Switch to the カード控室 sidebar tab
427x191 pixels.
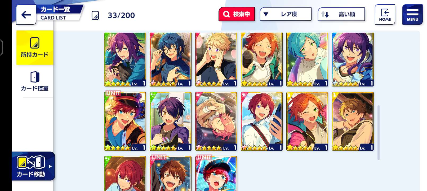35,81
